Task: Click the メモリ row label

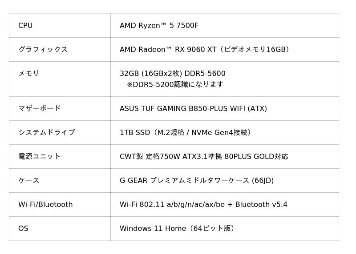Action: coord(28,73)
